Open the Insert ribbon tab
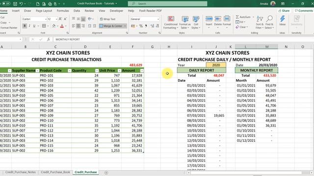314x176 pixels. pyautogui.click(x=16, y=11)
